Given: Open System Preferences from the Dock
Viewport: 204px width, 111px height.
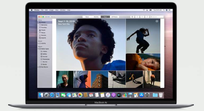Looking at the screenshot, I should tap(147, 95).
